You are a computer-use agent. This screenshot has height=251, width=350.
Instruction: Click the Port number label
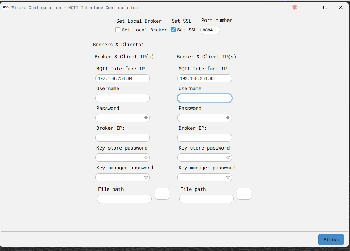coord(217,20)
